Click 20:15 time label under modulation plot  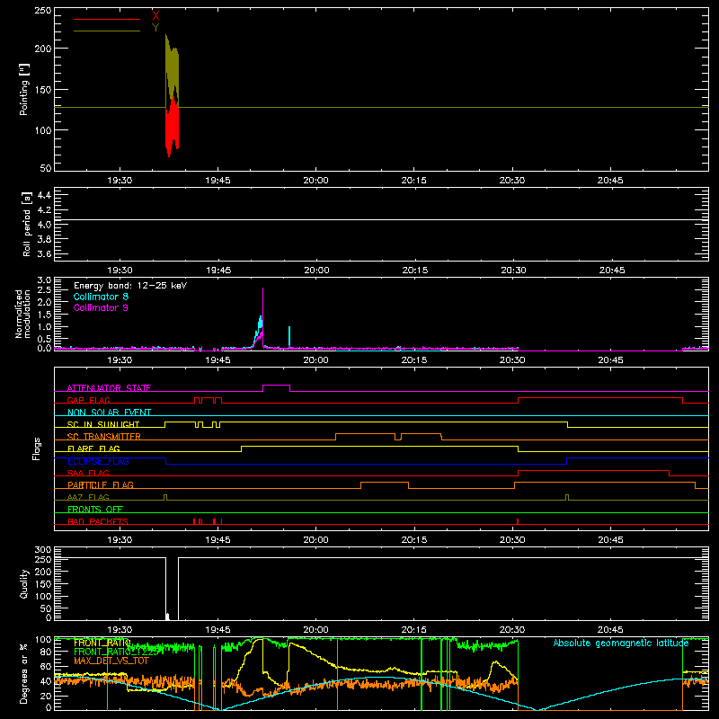pyautogui.click(x=414, y=360)
